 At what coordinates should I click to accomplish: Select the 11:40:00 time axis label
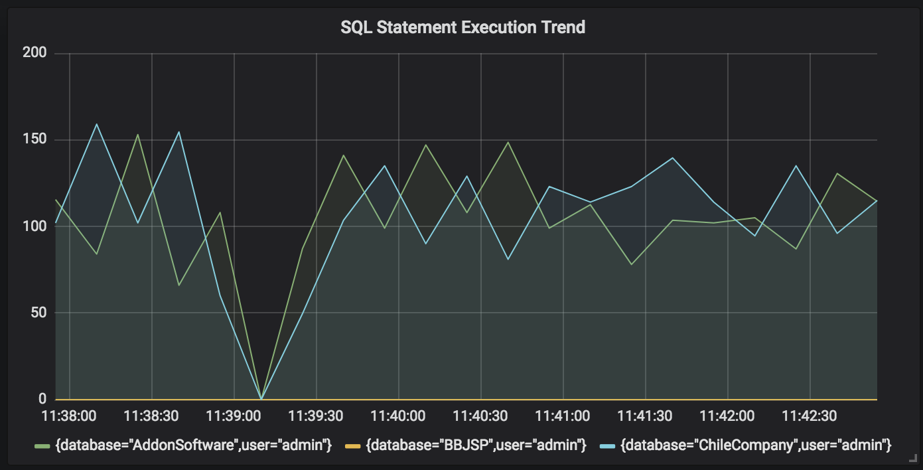tap(398, 416)
